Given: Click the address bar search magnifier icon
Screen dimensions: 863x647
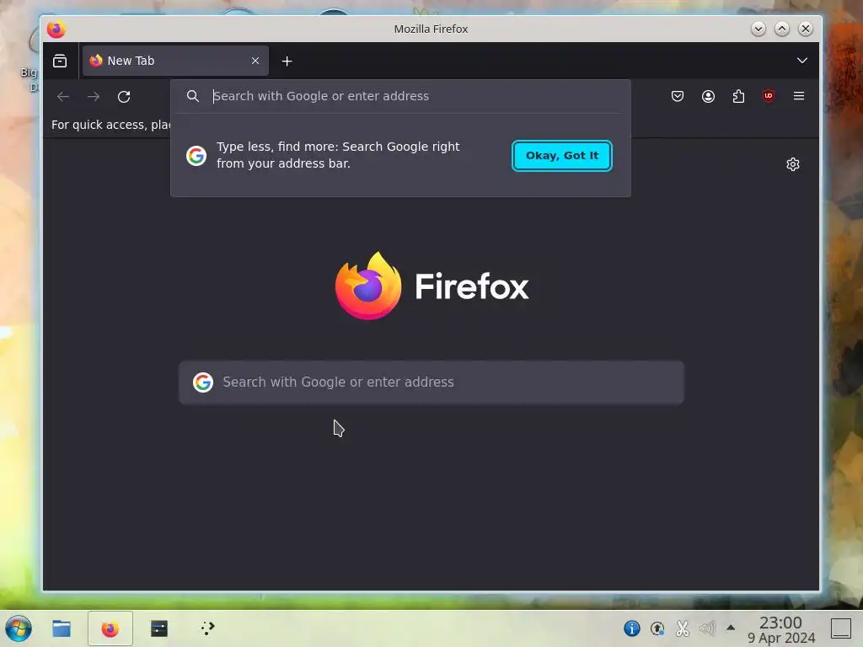Looking at the screenshot, I should (193, 96).
